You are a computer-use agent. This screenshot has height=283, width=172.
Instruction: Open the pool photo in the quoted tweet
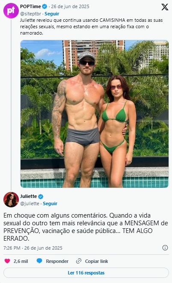[95, 114]
